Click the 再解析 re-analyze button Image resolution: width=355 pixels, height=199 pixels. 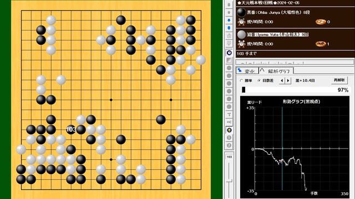(x=339, y=80)
